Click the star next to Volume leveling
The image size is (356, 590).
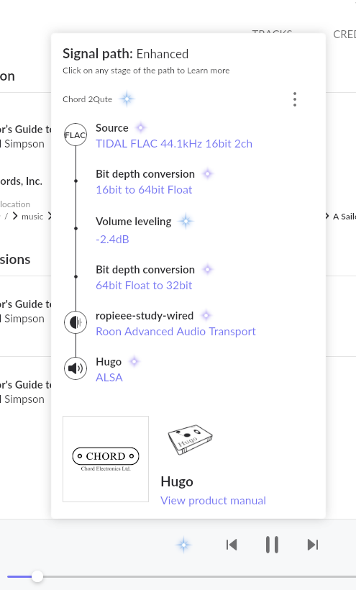click(186, 222)
